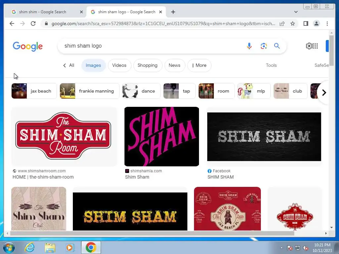Image resolution: width=339 pixels, height=254 pixels.
Task: Filter images by 'dance' chip
Action: point(141,91)
